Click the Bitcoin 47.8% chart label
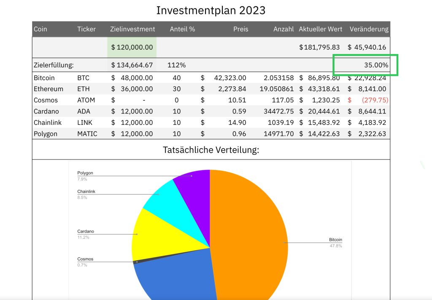This screenshot has width=432, height=300. click(x=335, y=243)
